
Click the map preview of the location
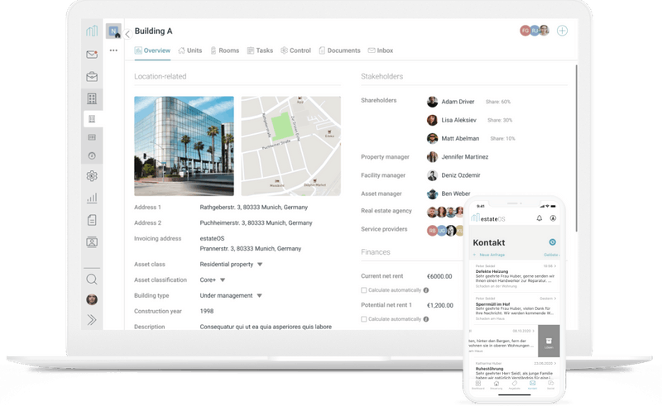pyautogui.click(x=291, y=146)
